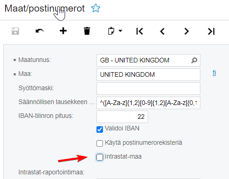Uncheck the Validoi IBAN checkbox
229x179 pixels.
[100, 130]
